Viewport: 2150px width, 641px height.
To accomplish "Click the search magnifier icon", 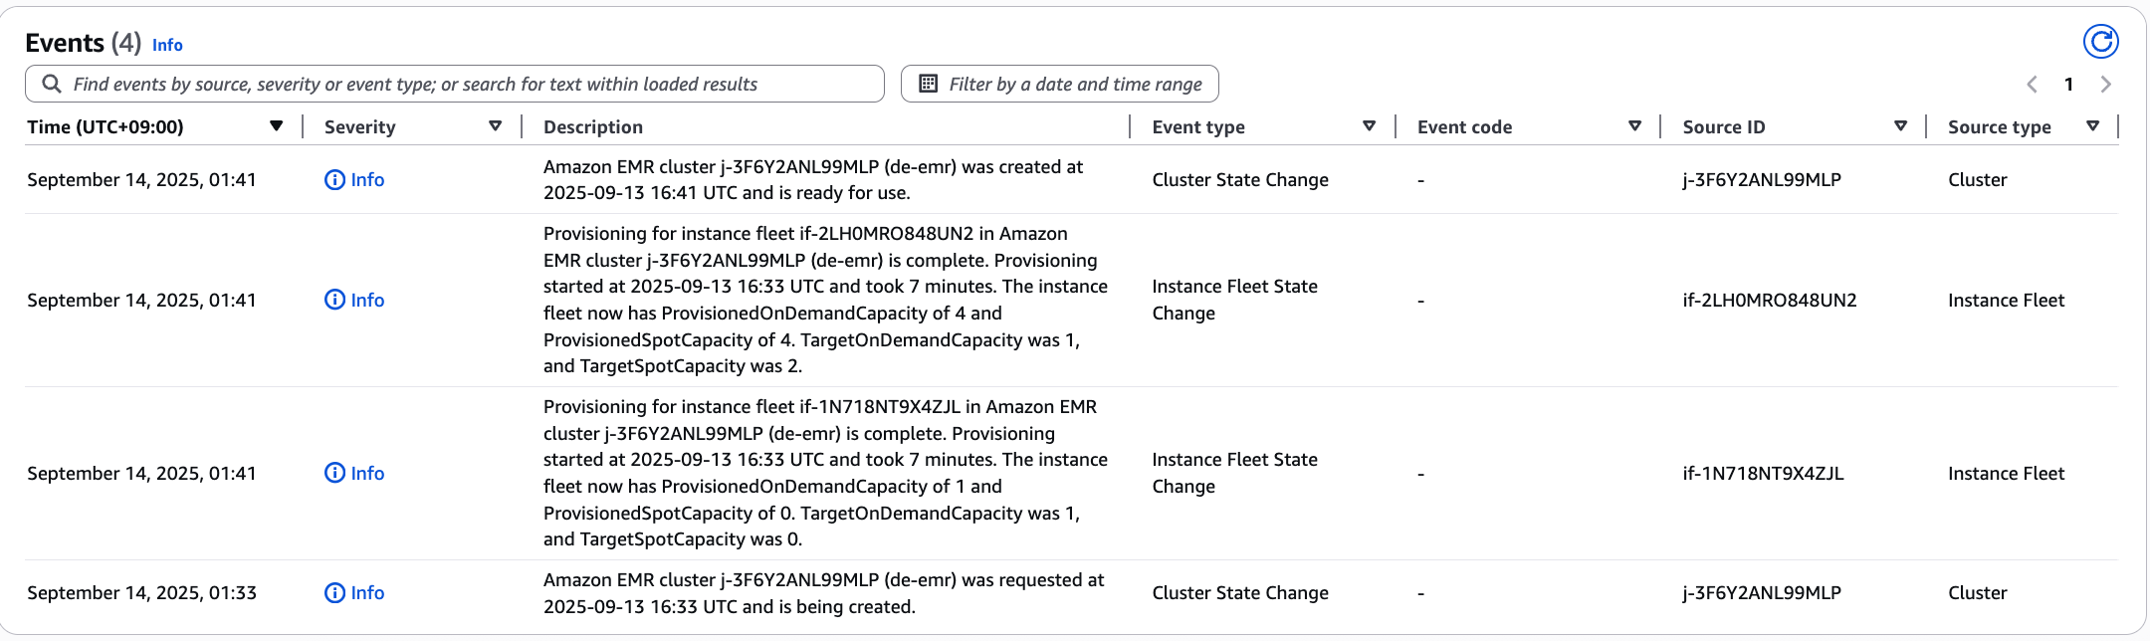I will [x=52, y=84].
